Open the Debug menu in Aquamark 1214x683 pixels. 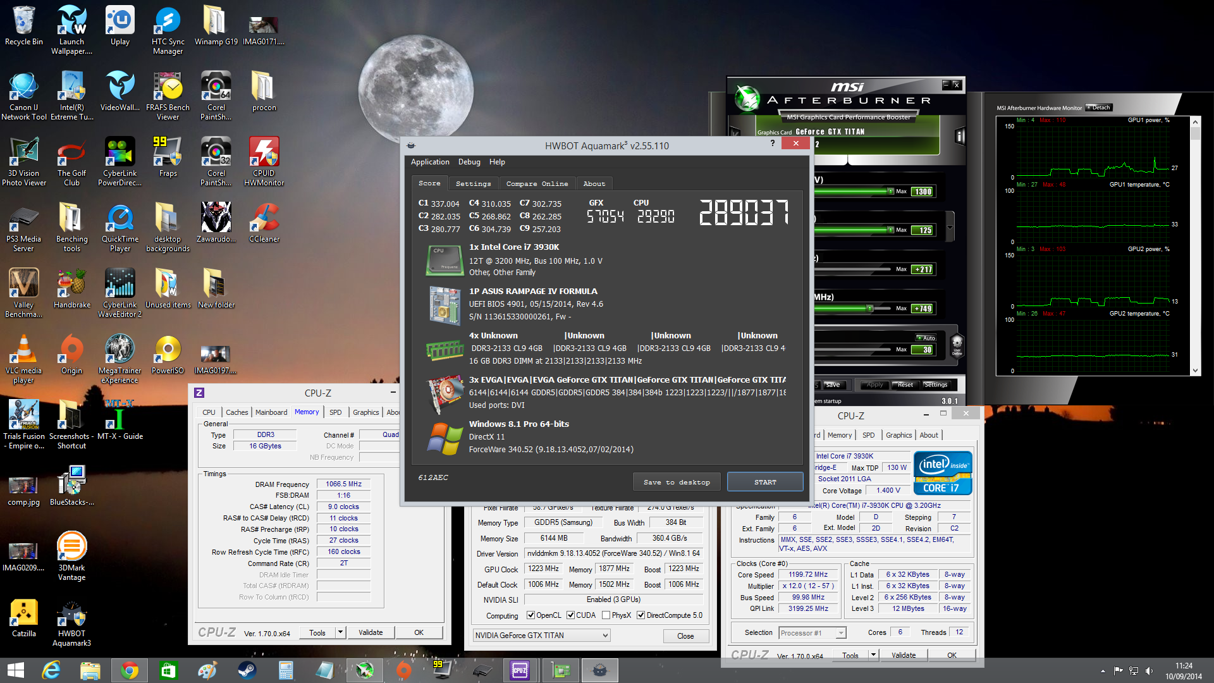coord(469,162)
